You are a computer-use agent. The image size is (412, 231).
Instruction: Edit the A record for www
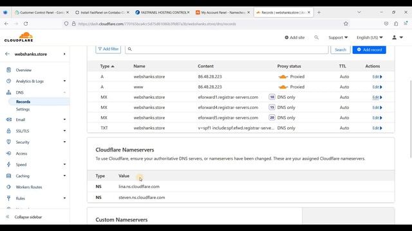point(377,87)
